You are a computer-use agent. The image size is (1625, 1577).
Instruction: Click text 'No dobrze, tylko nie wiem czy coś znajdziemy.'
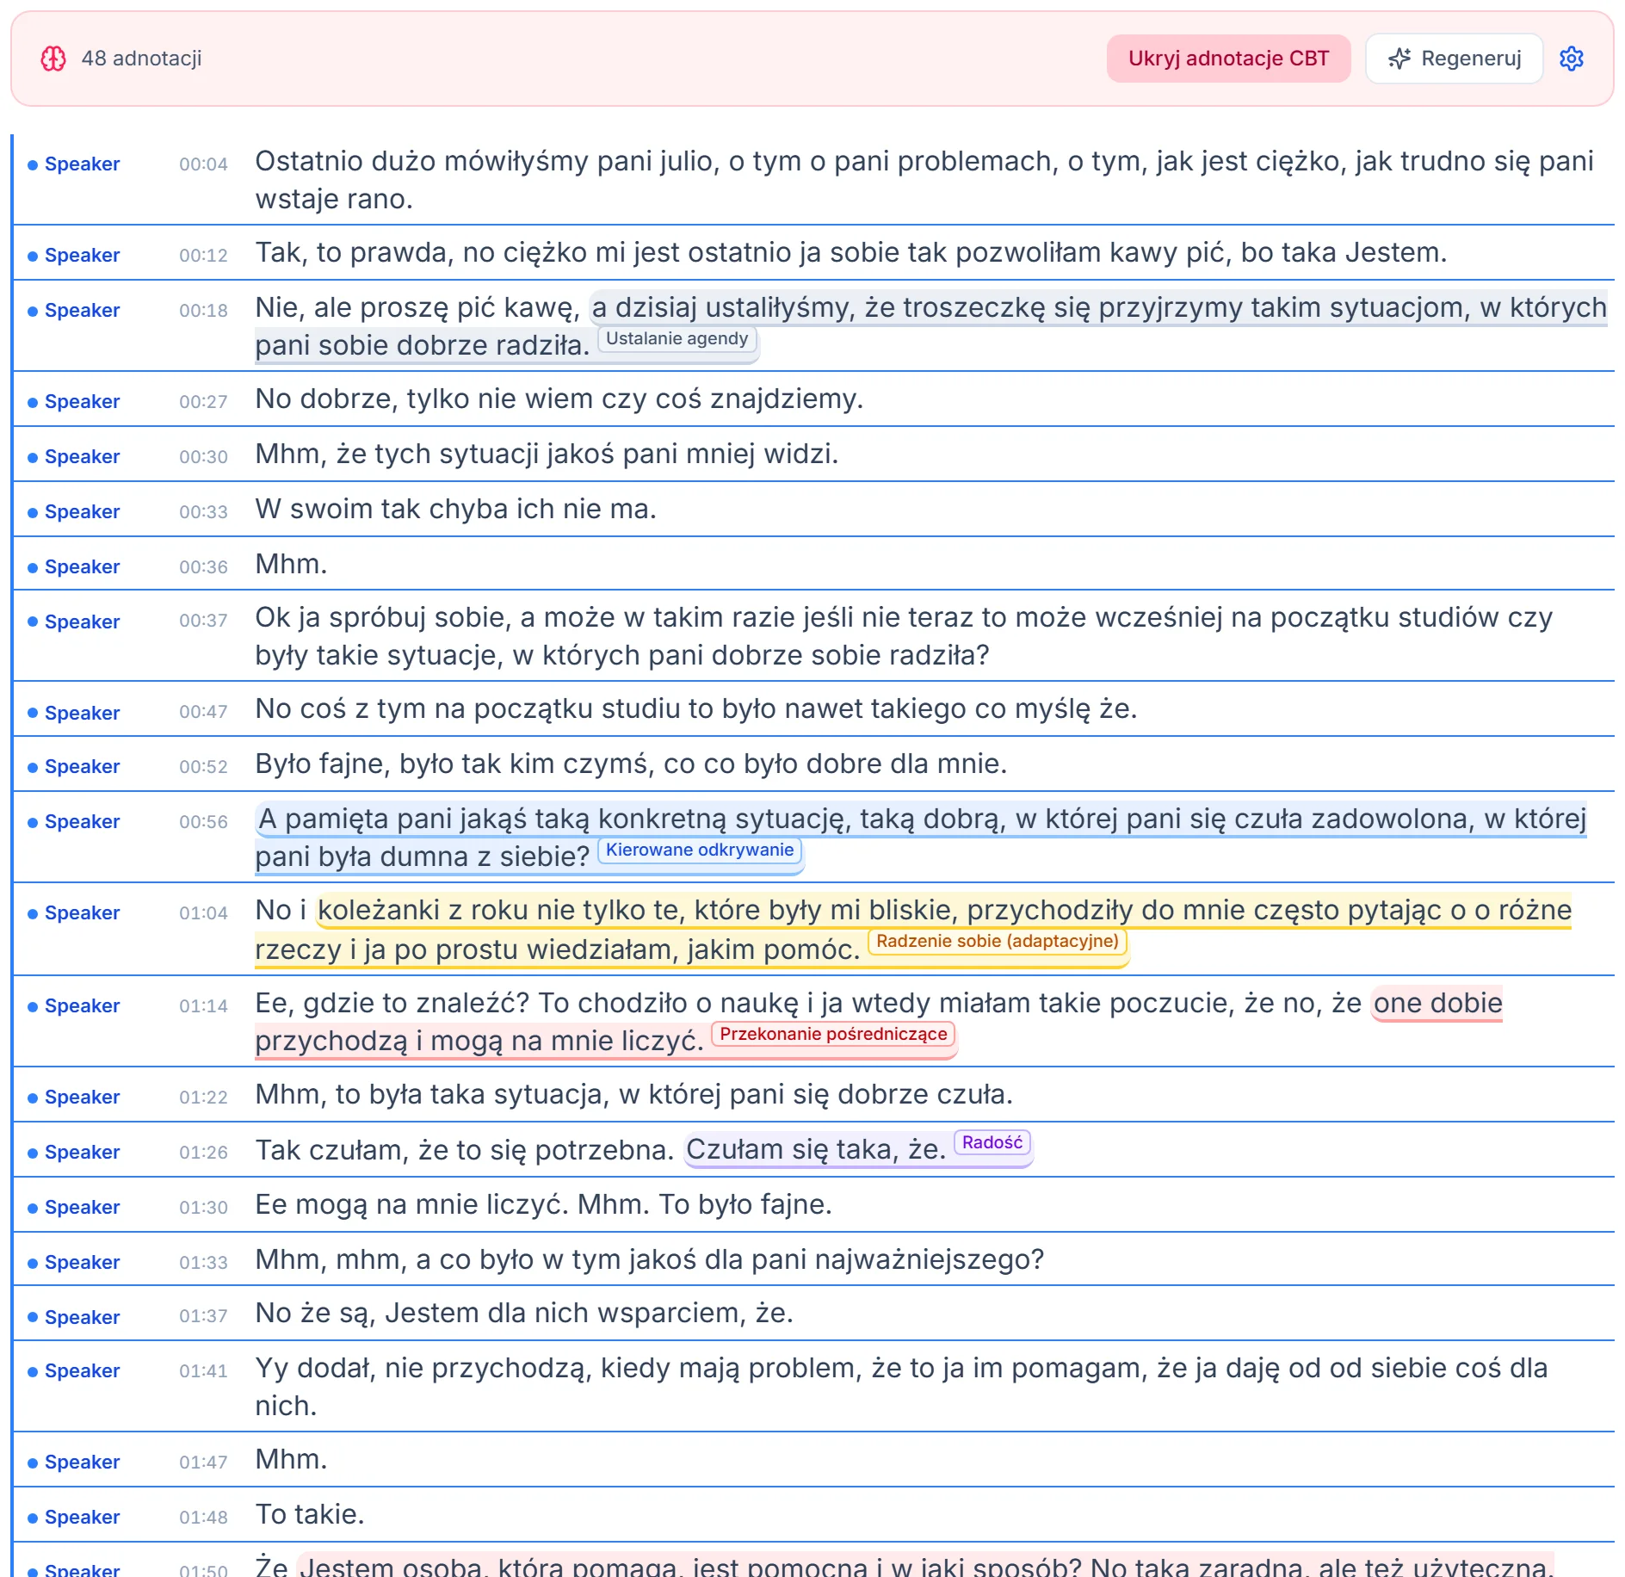tap(559, 399)
